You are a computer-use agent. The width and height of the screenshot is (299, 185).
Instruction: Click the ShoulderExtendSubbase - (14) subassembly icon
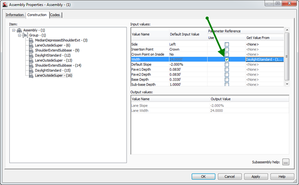point(31,66)
